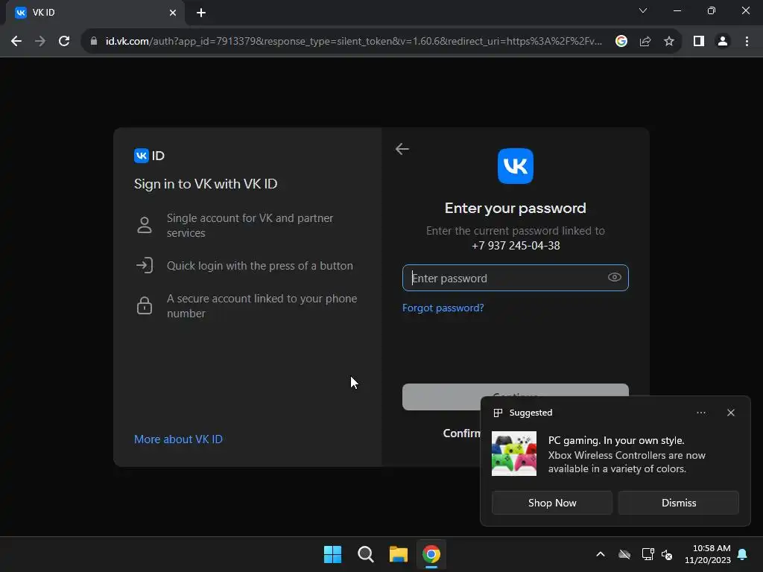This screenshot has height=572, width=763.
Task: Open the Chrome profile menu
Action: point(723,42)
